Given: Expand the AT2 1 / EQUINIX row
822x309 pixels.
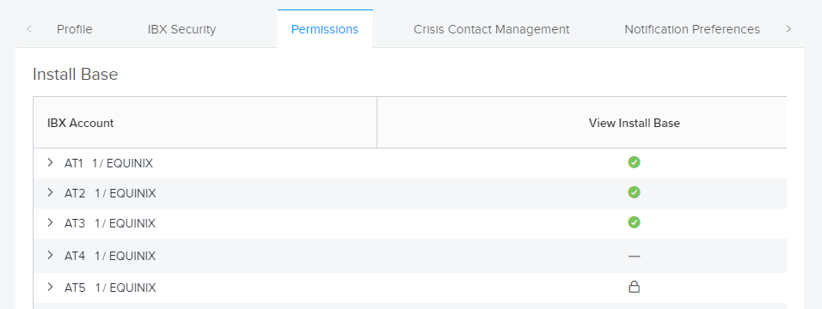Looking at the screenshot, I should pyautogui.click(x=51, y=193).
